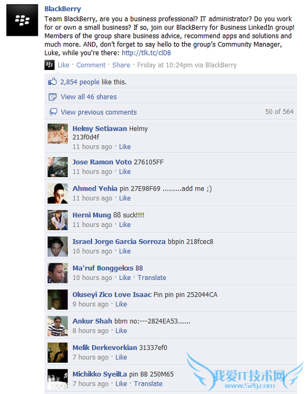This screenshot has width=307, height=394.
Task: Like Jose Ramon Voto's comment
Action: tap(125, 172)
